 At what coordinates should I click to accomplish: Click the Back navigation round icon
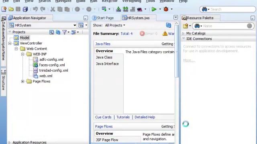tap(77, 9)
